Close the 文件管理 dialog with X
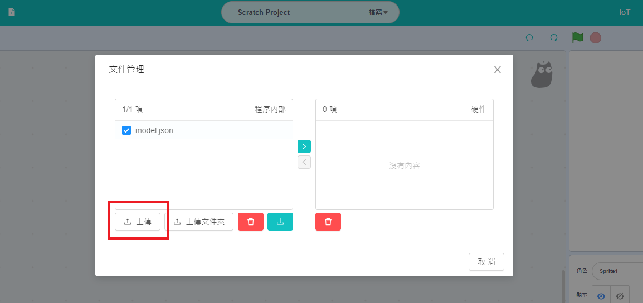 click(x=498, y=70)
